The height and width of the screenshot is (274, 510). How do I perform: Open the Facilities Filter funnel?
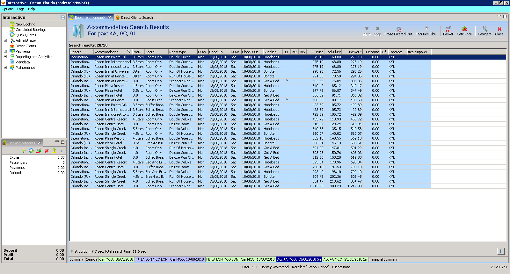pos(426,29)
